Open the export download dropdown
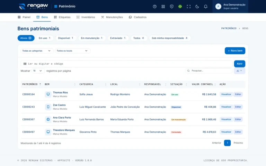The width and height of the screenshot is (266, 166). click(239, 71)
